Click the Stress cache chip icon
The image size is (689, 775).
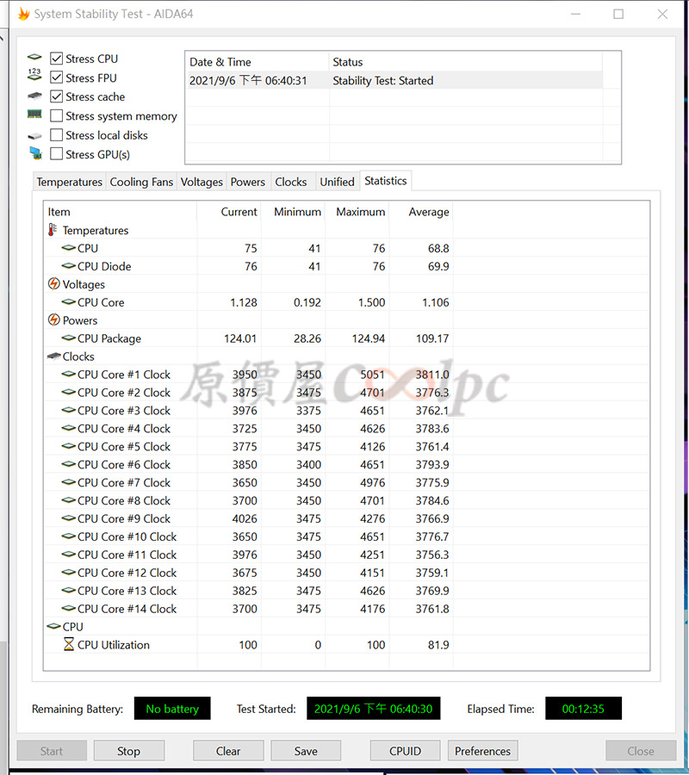point(34,96)
